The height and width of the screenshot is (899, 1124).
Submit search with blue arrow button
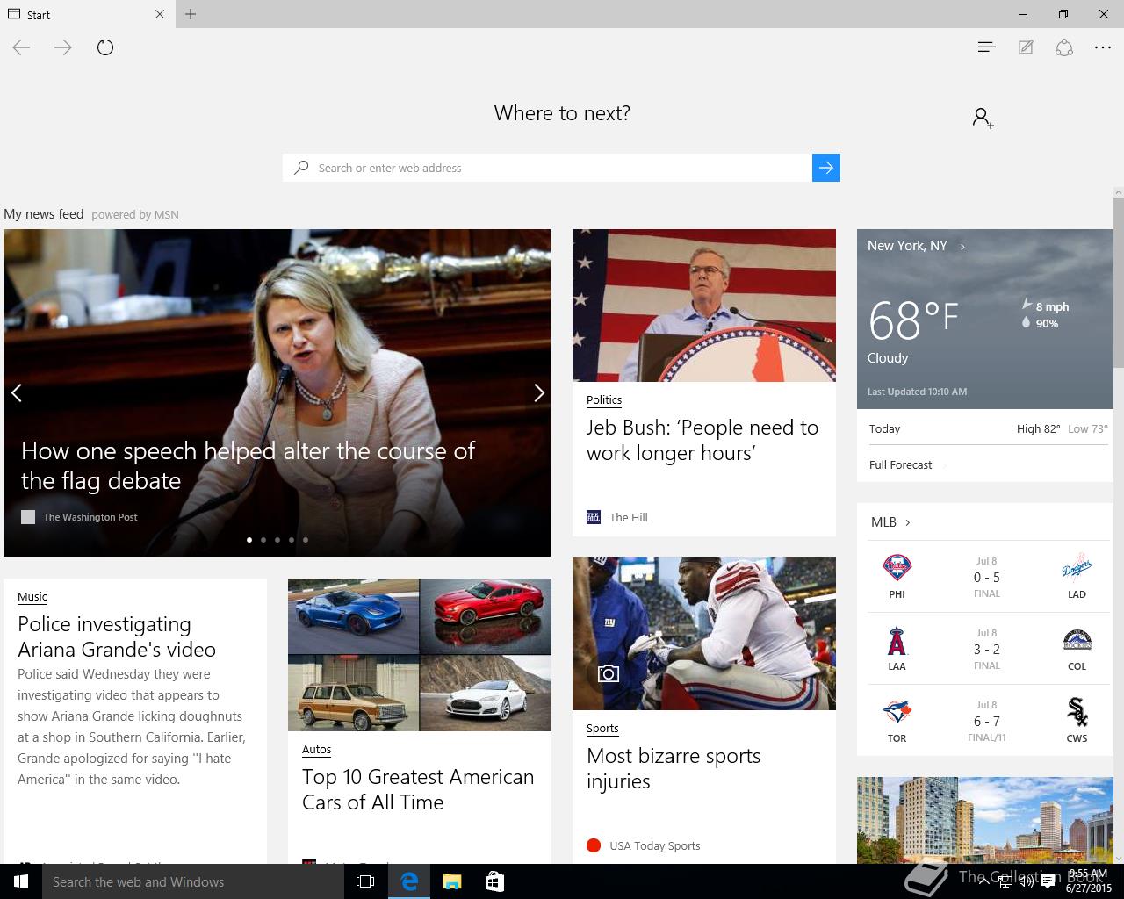(x=826, y=168)
